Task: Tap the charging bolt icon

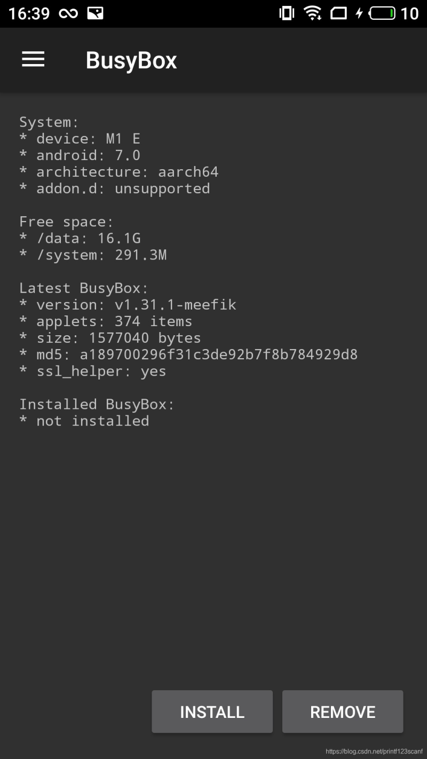Action: (x=359, y=13)
